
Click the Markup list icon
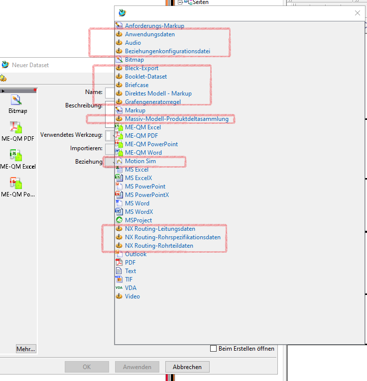[119, 110]
